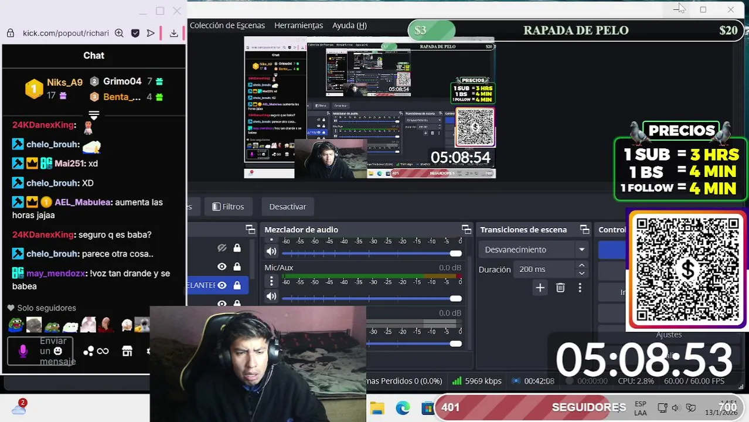Click Grimo04 in the chat leaderboard
Image resolution: width=749 pixels, height=422 pixels.
[x=122, y=81]
